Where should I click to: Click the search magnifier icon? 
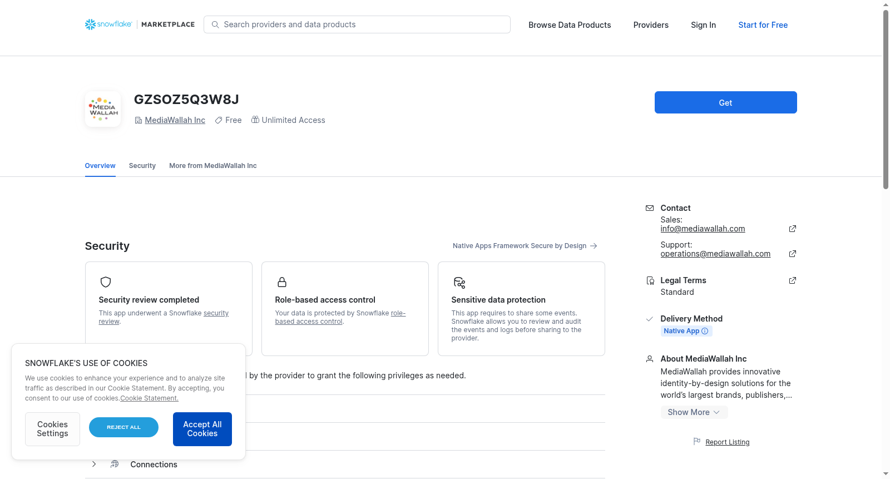click(x=215, y=24)
